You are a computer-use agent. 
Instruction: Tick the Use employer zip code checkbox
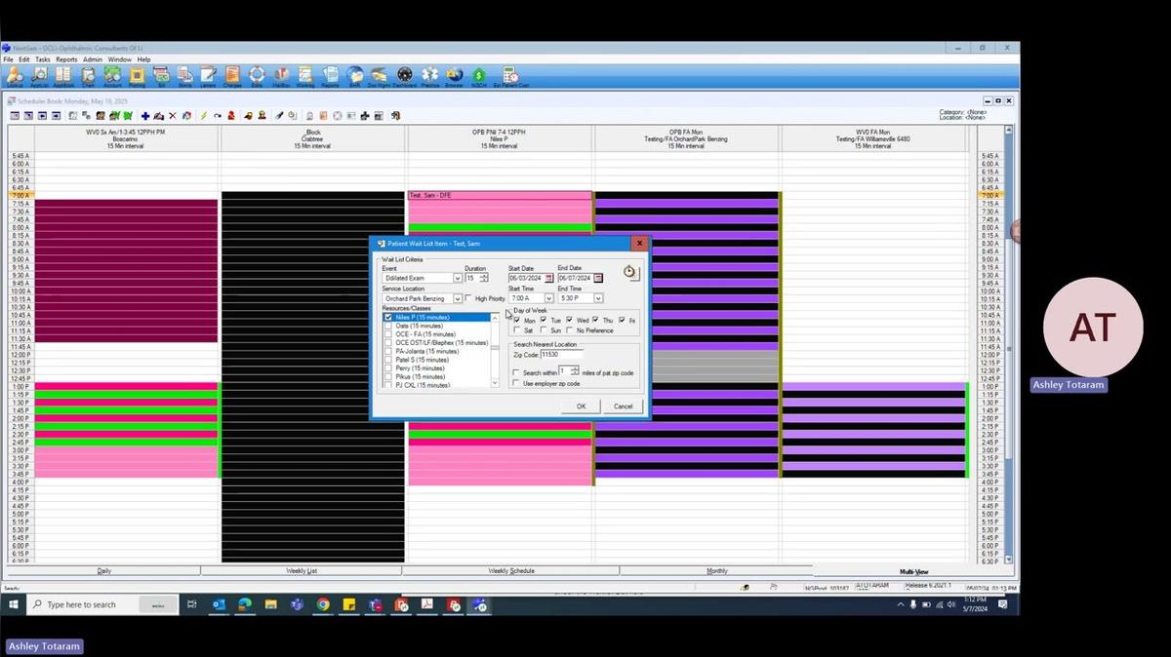516,384
